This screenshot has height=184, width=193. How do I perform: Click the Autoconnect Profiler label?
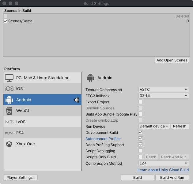(x=103, y=139)
